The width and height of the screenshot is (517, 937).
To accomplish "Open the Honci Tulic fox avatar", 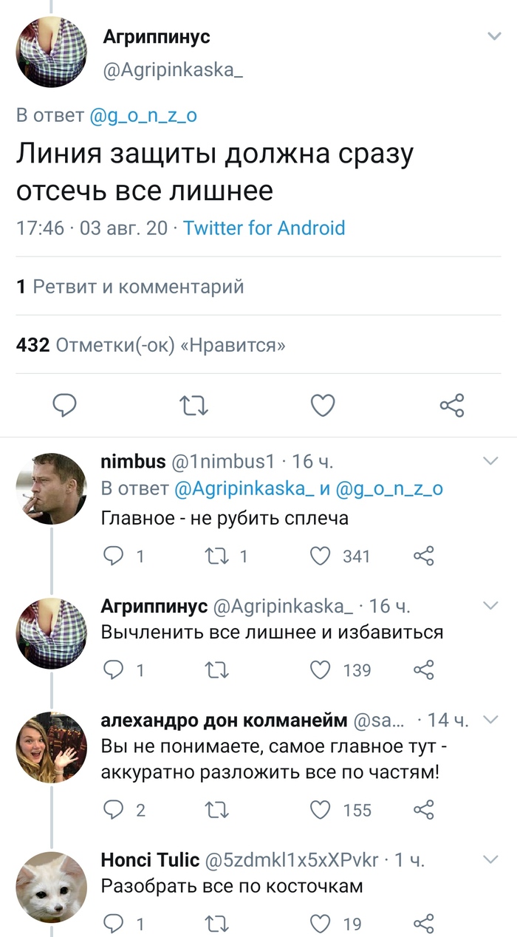I will point(52,886).
